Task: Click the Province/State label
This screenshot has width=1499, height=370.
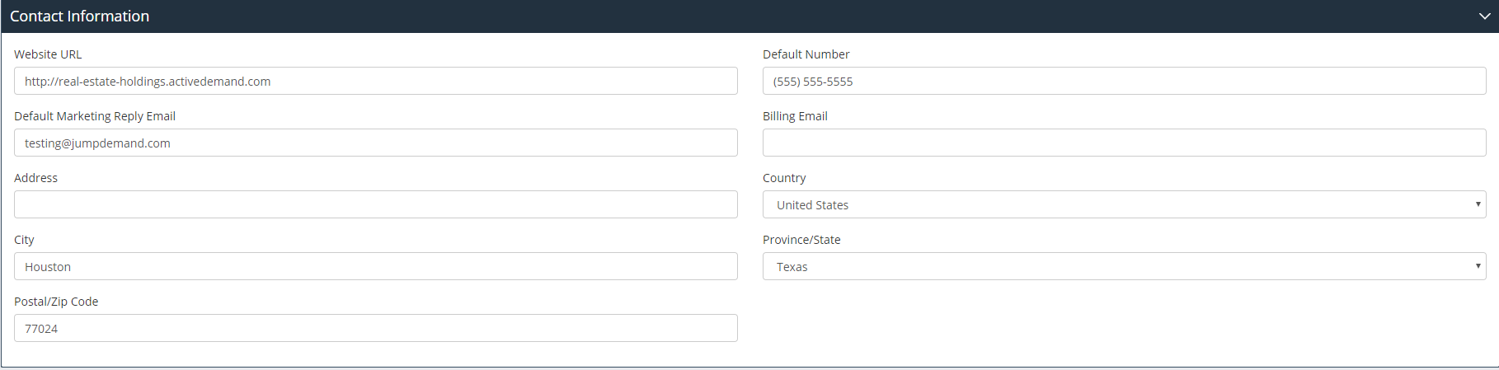Action: tap(801, 240)
